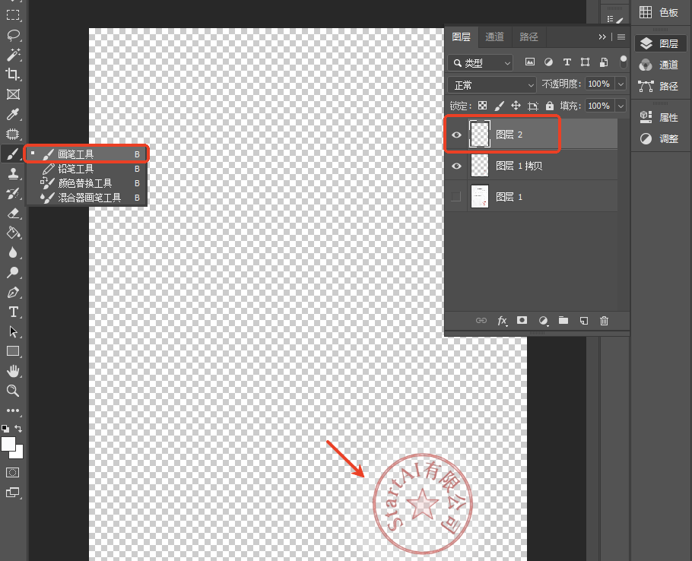Viewport: 692px width, 561px height.
Task: Open the layer style fx menu
Action: (x=502, y=321)
